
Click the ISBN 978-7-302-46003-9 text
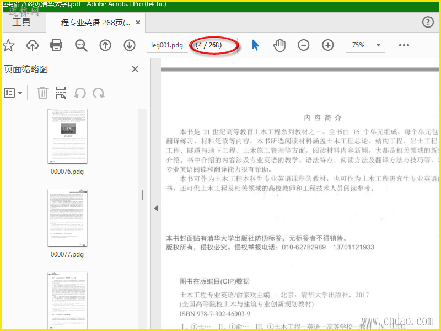[215, 314]
